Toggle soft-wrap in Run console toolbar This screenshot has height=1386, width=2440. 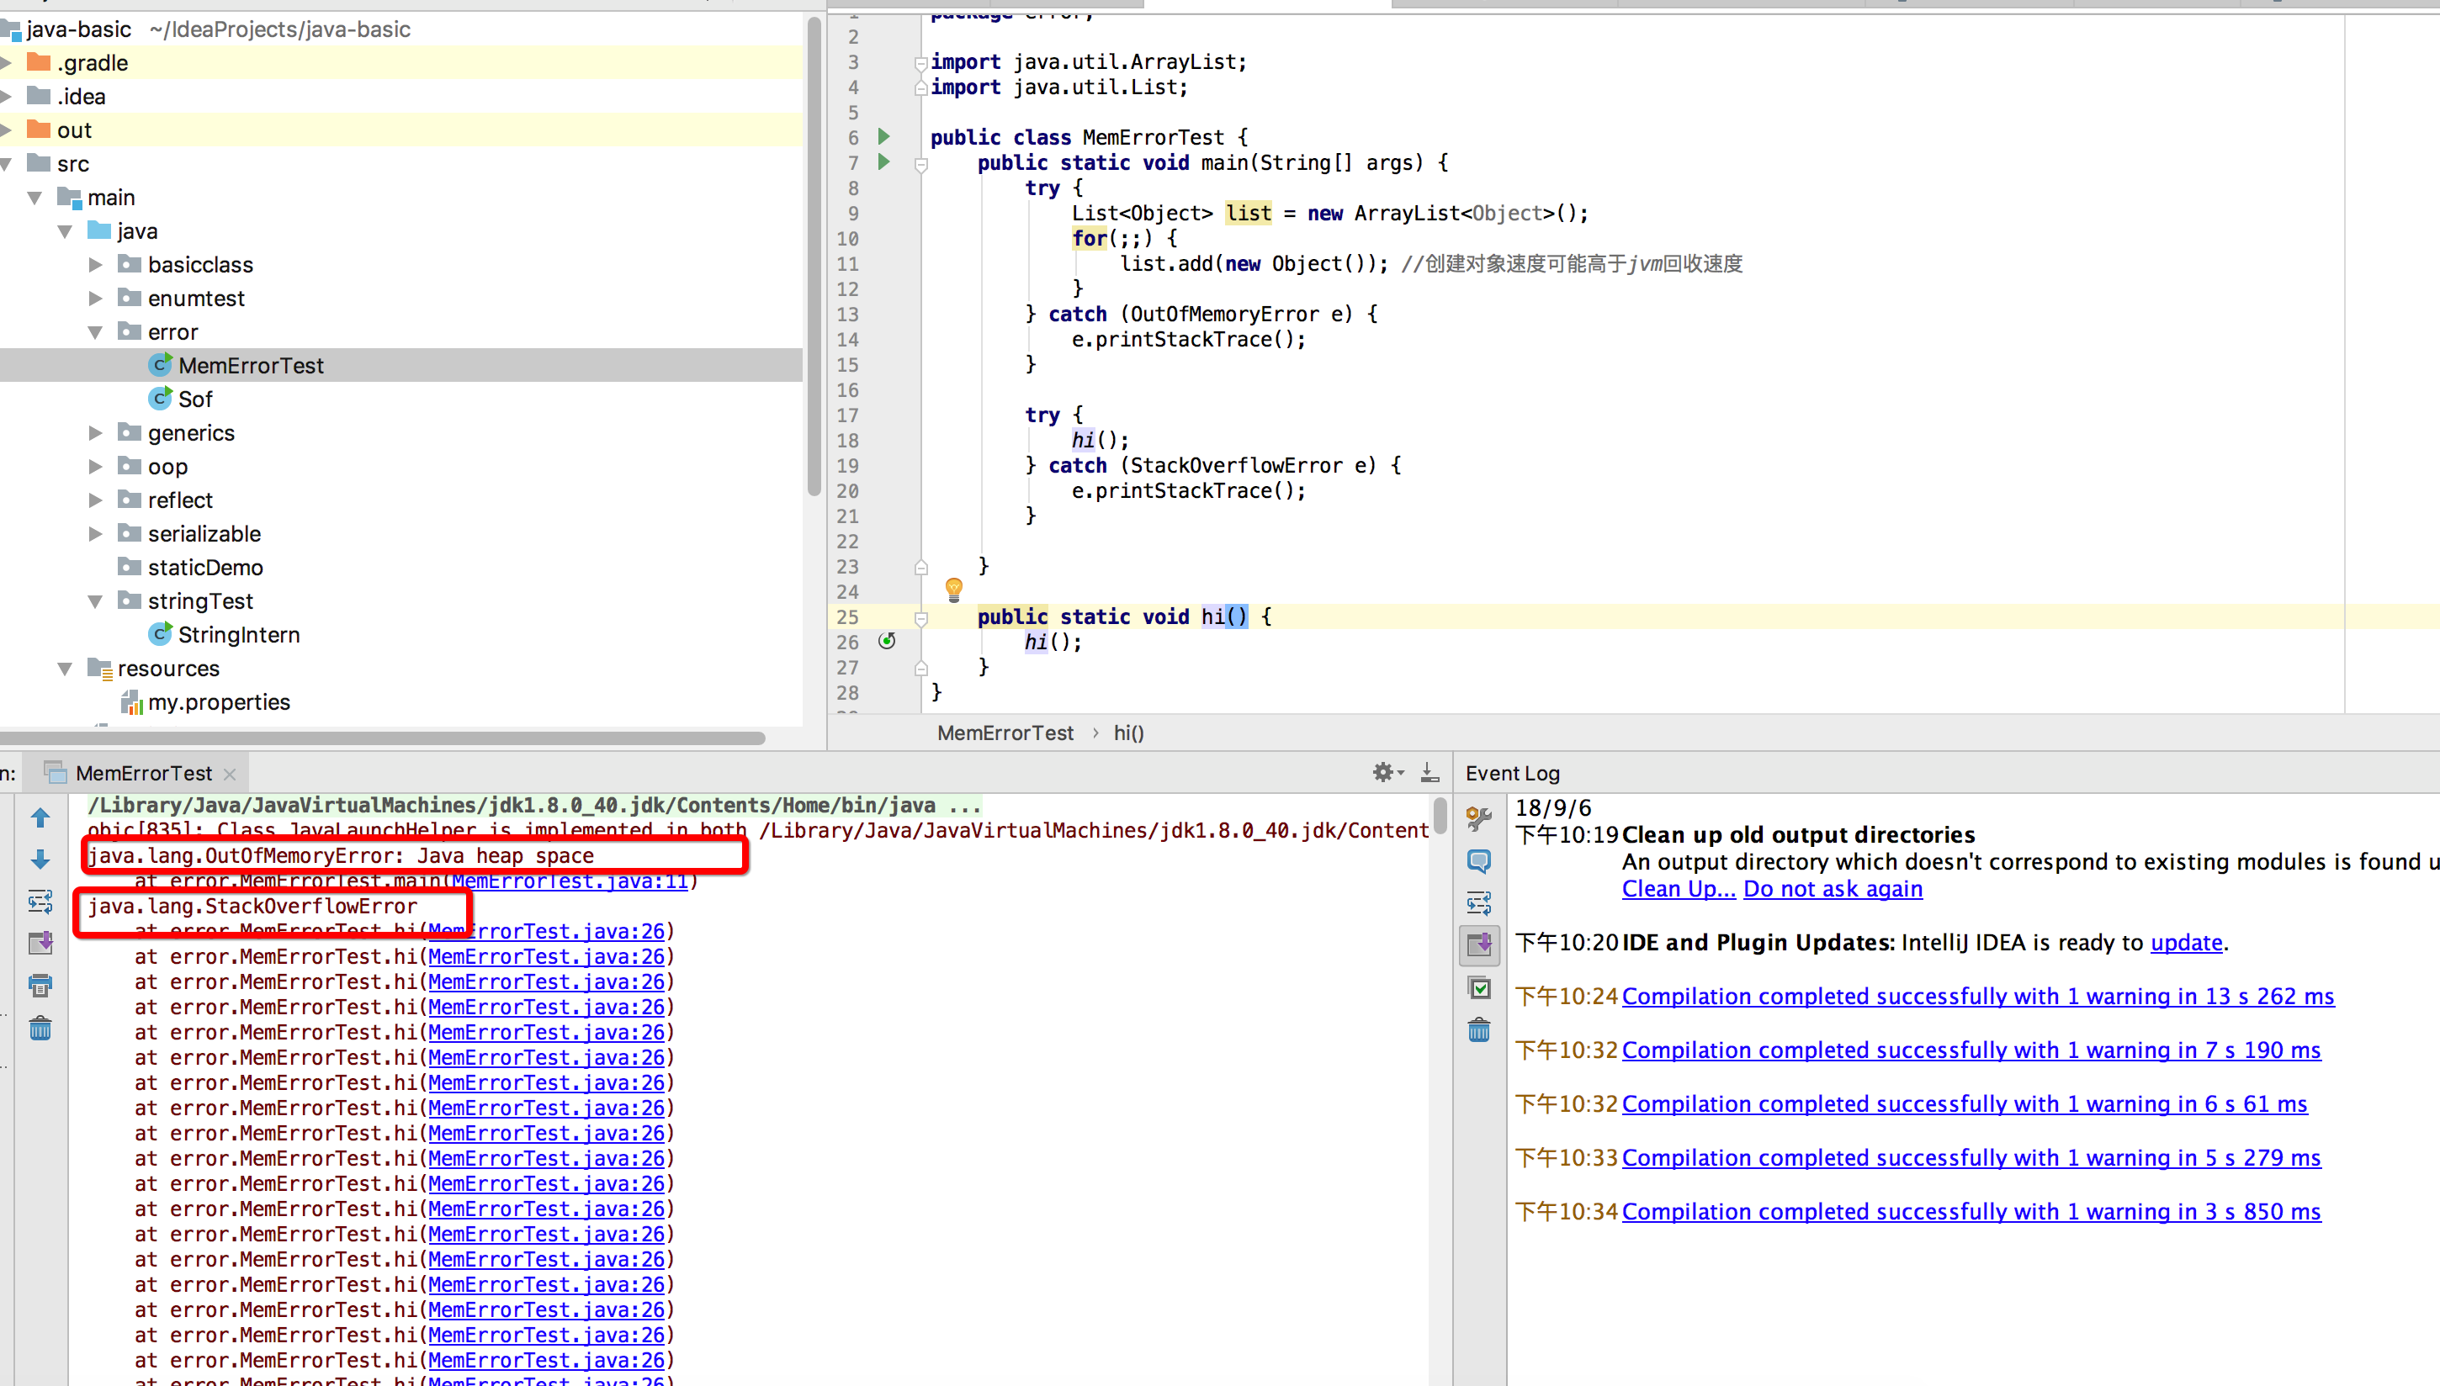click(40, 902)
